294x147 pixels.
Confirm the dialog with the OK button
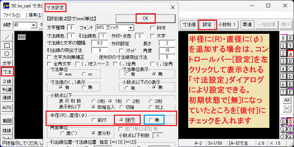146,18
